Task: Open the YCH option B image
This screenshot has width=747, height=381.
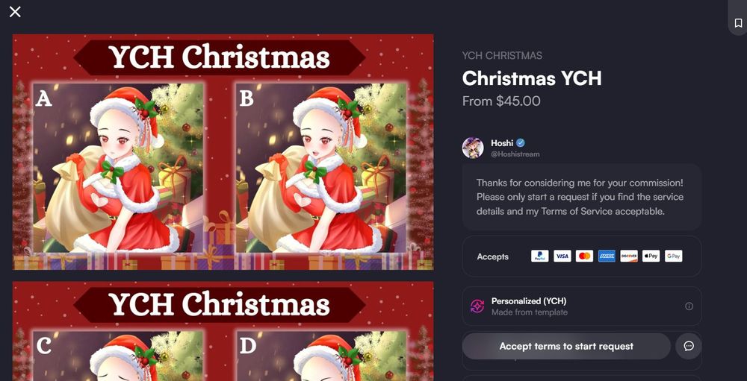Action: click(321, 168)
